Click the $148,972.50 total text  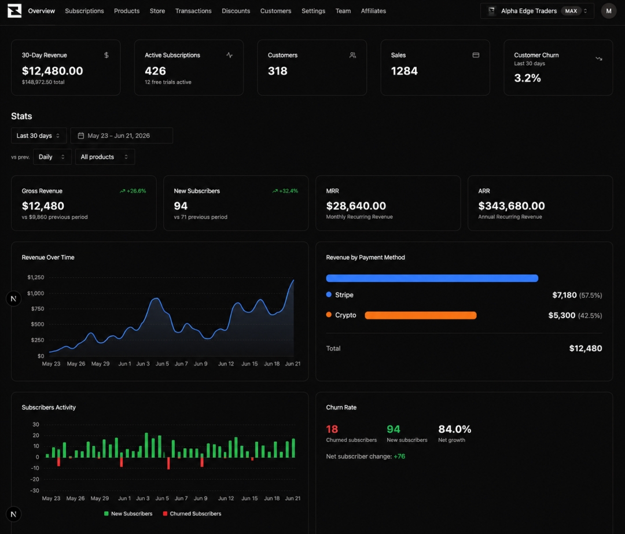(43, 82)
